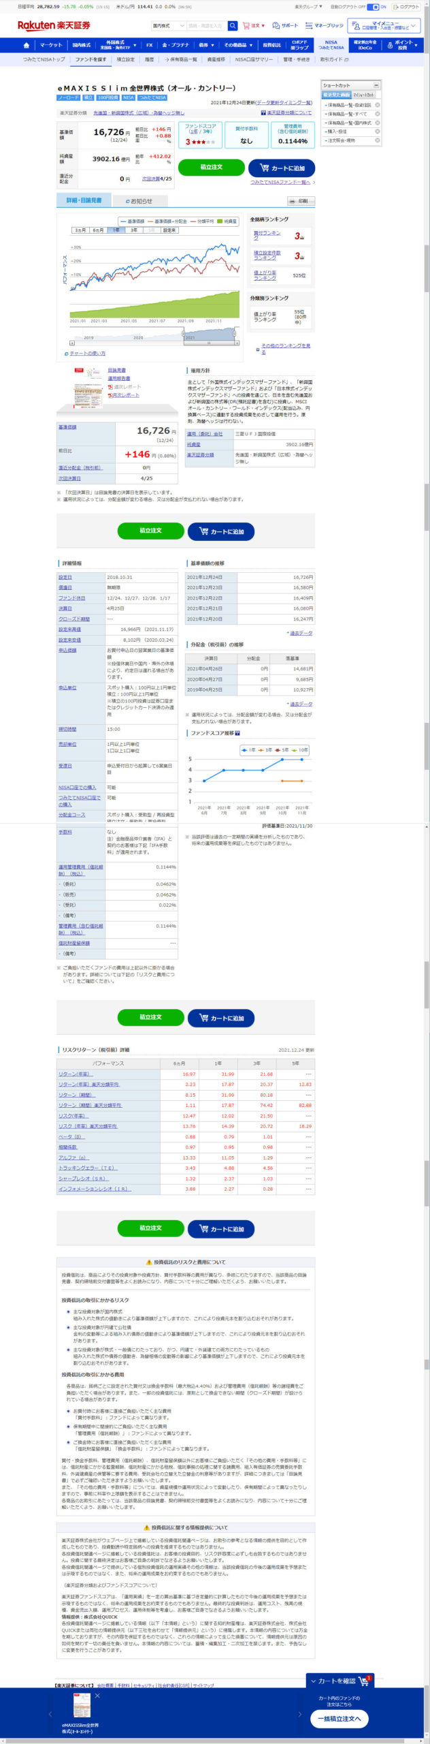This screenshot has width=430, height=1744.
Task: Click the stock name search input field
Action: pos(206,26)
